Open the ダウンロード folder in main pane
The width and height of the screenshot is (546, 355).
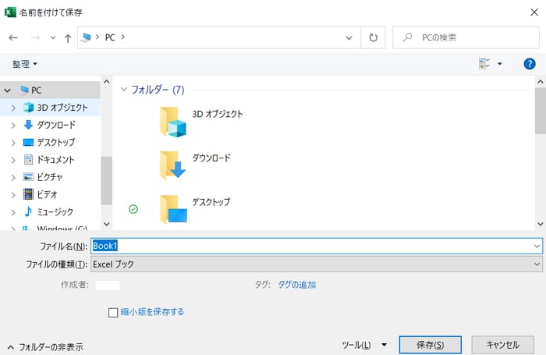pyautogui.click(x=173, y=165)
